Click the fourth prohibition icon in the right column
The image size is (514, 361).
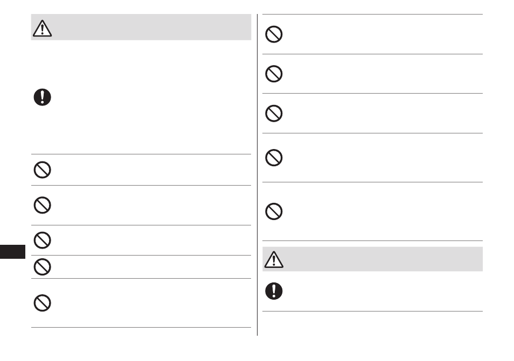pyautogui.click(x=274, y=158)
